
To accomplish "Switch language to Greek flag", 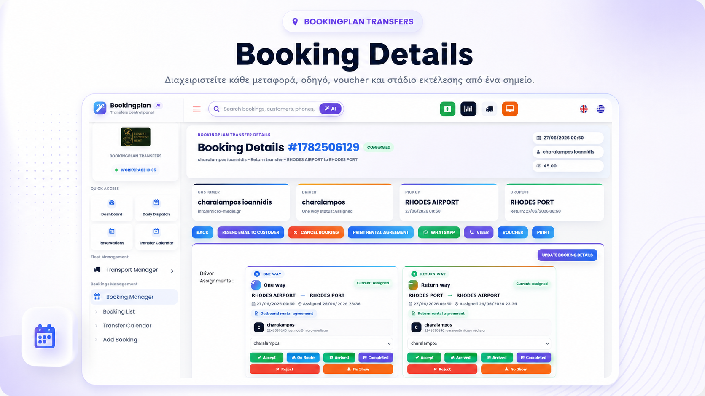I will pos(600,109).
